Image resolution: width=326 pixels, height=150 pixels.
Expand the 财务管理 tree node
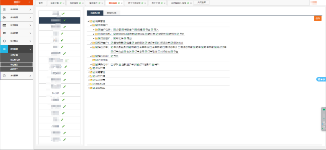coord(88,72)
